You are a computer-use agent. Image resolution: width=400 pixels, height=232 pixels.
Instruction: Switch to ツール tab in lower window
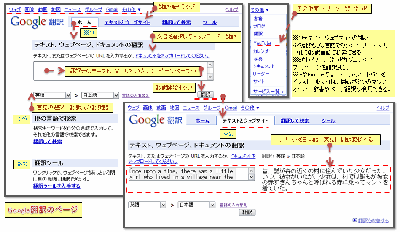coord(328,121)
